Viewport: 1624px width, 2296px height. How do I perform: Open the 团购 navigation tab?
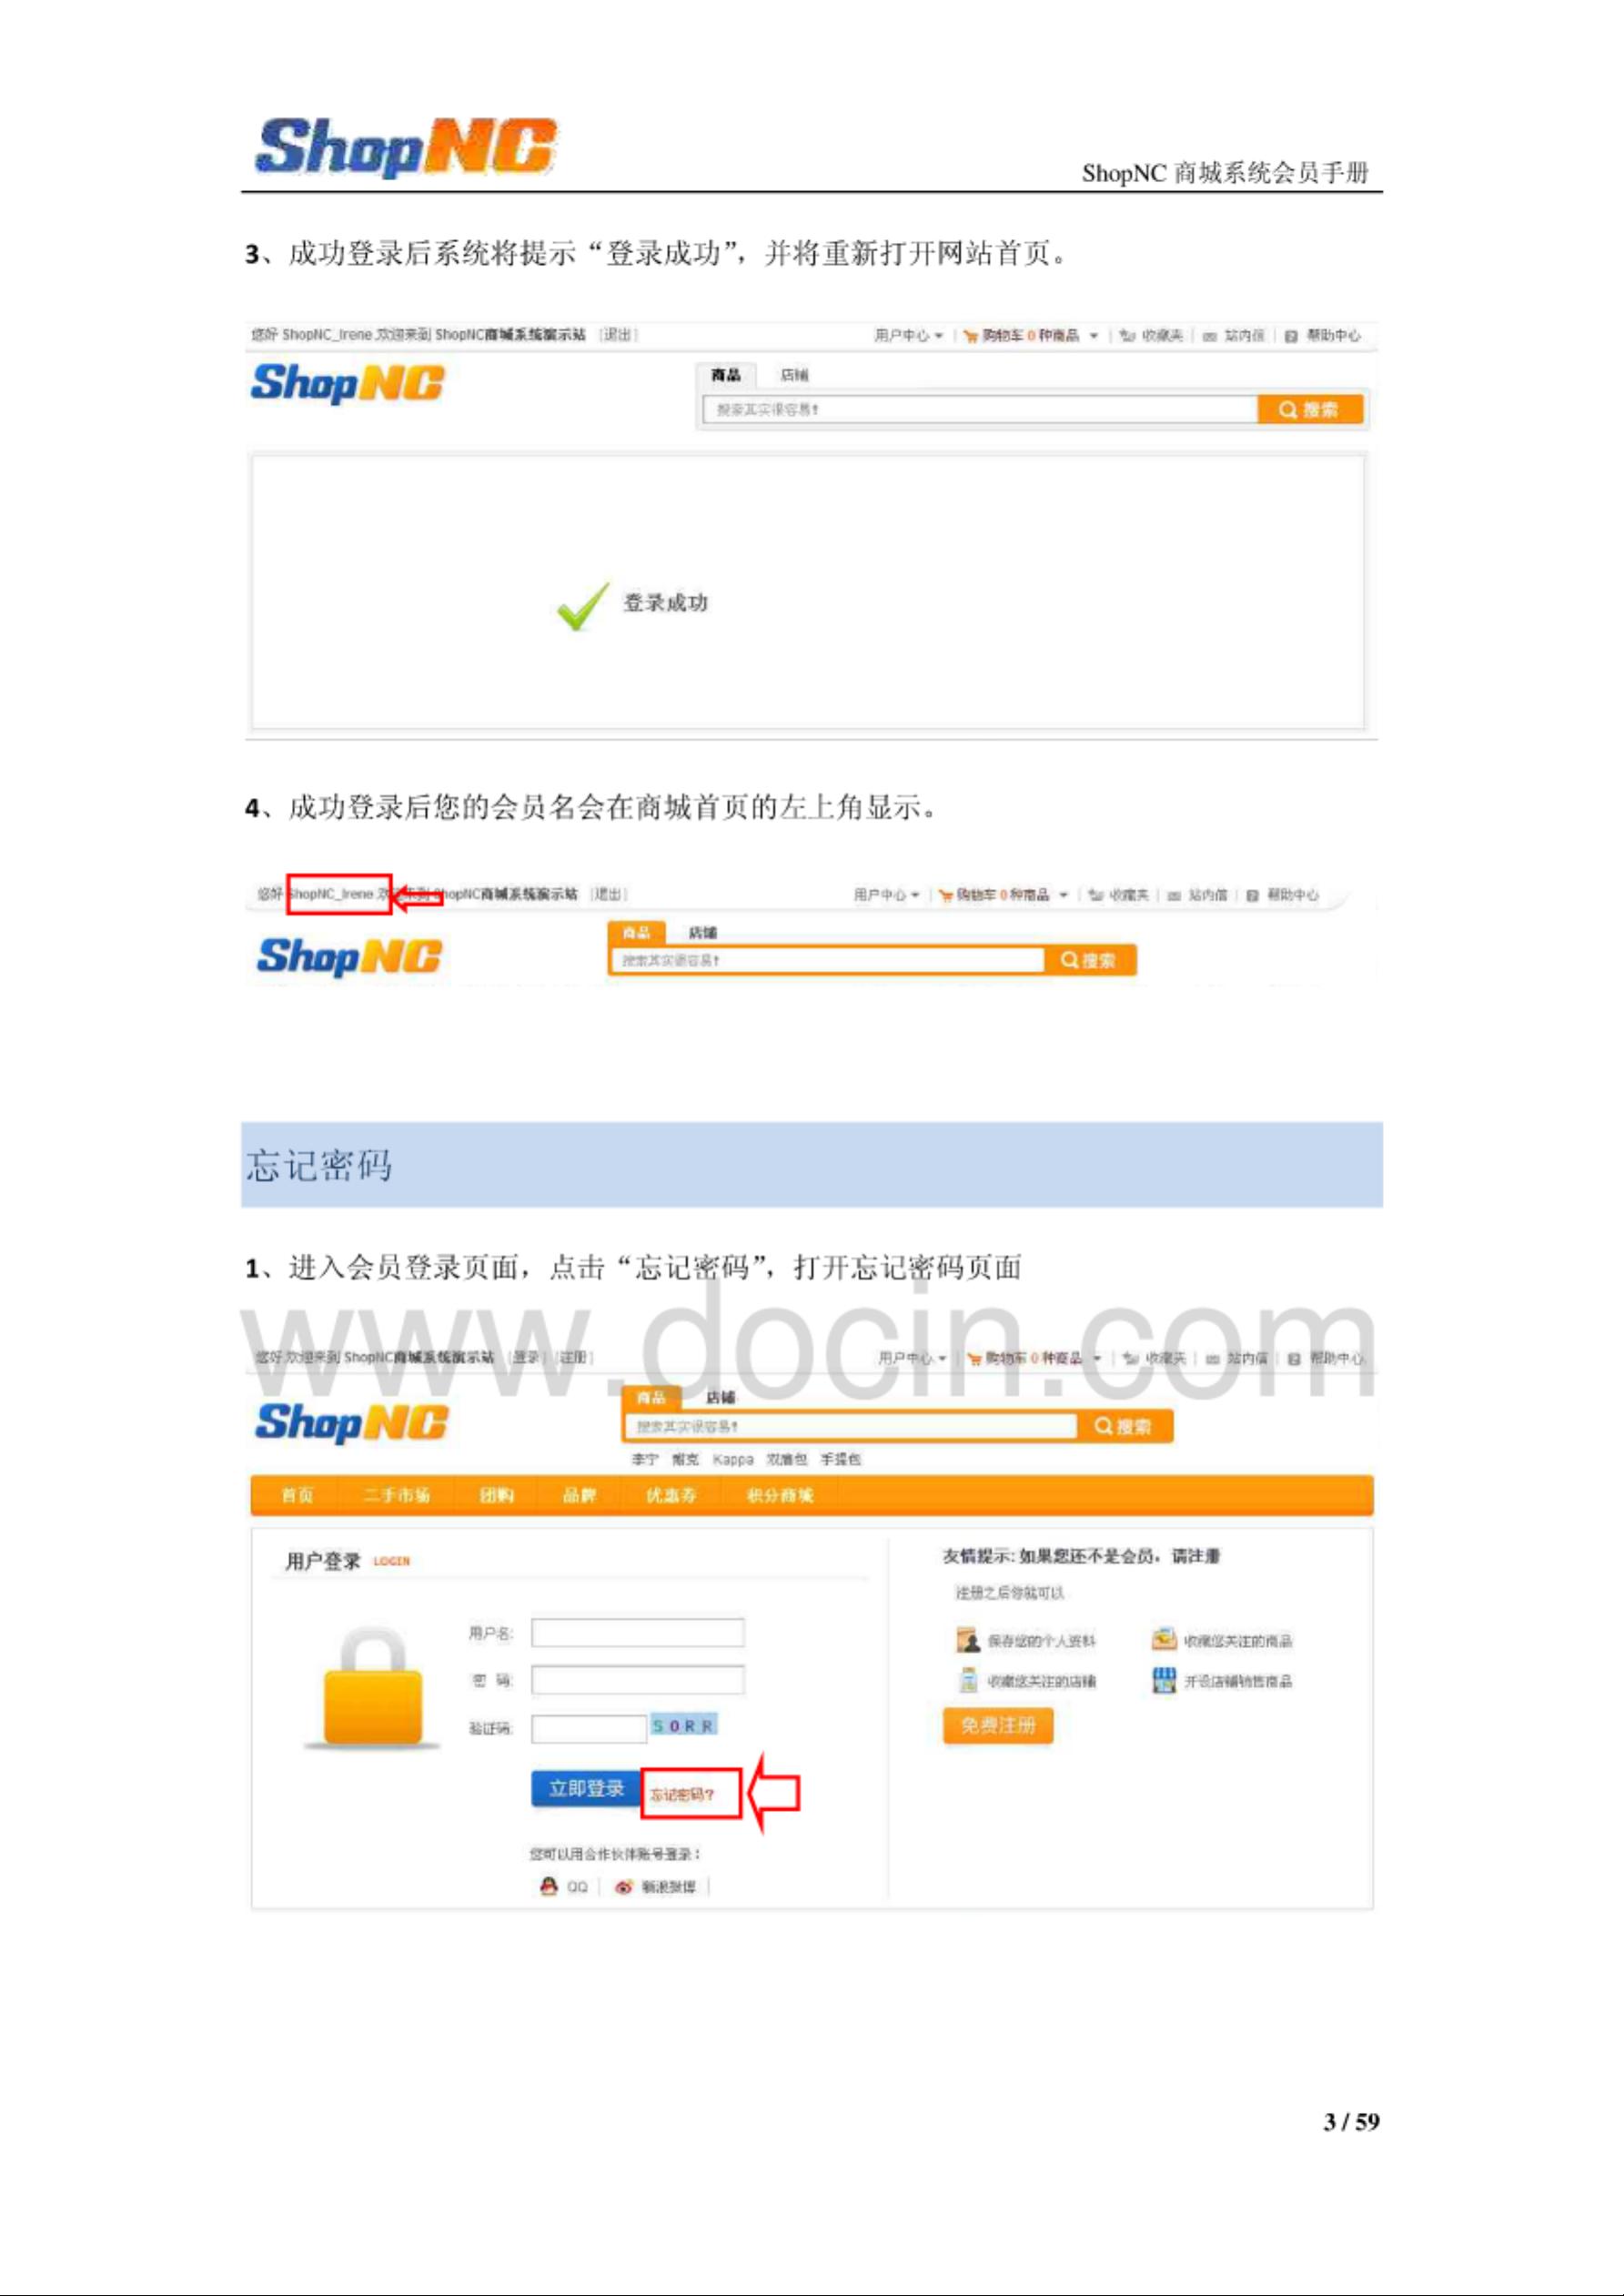pos(497,1495)
